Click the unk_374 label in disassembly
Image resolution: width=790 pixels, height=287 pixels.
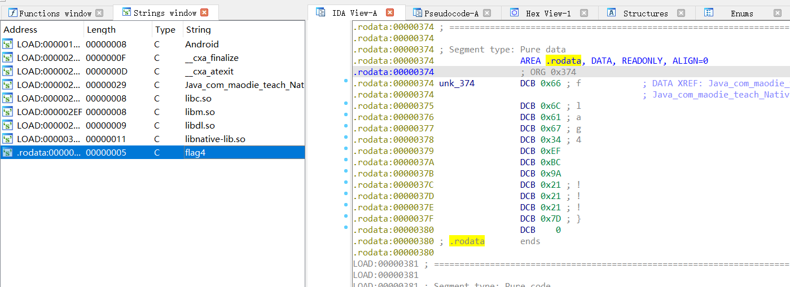click(x=457, y=83)
